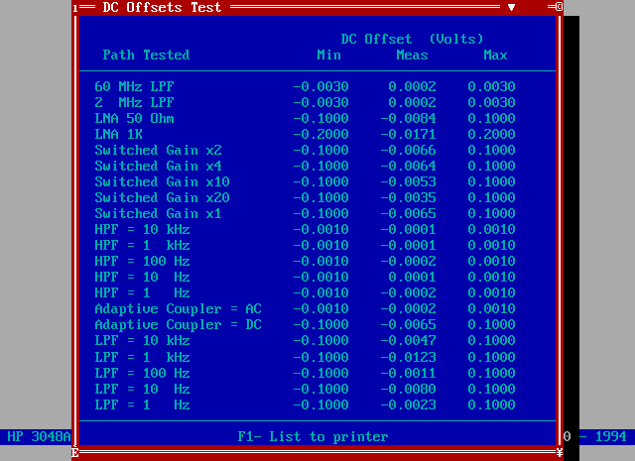Click measured value -0.0047 for LPF = 10 kHz

pos(408,340)
